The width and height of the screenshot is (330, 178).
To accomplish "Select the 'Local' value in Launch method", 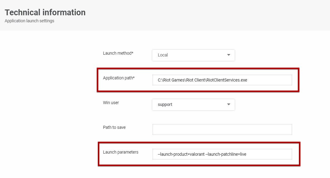I will coord(163,55).
